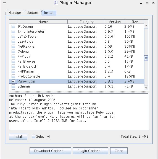Click the Released: 12 August 2006 line
Screen dimensions: 158x159
[32, 100]
